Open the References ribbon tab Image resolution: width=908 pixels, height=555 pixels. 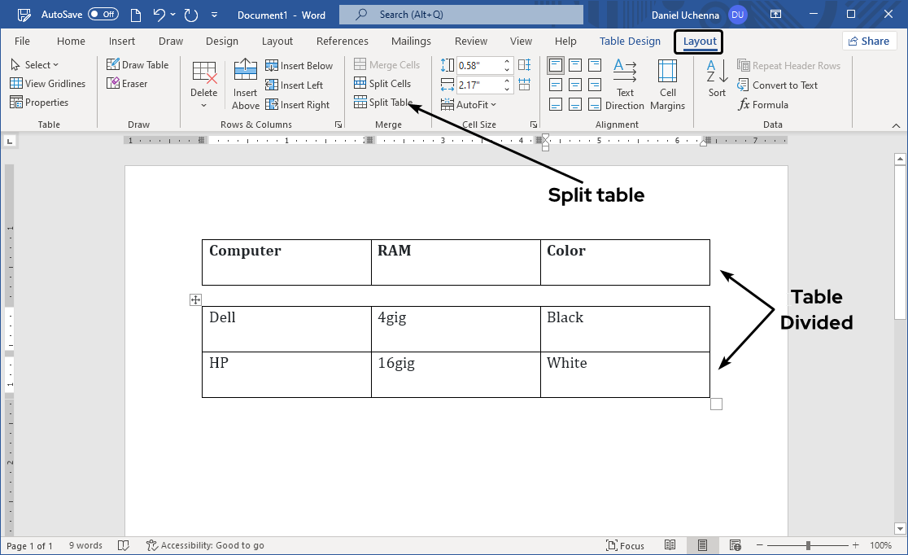tap(343, 41)
